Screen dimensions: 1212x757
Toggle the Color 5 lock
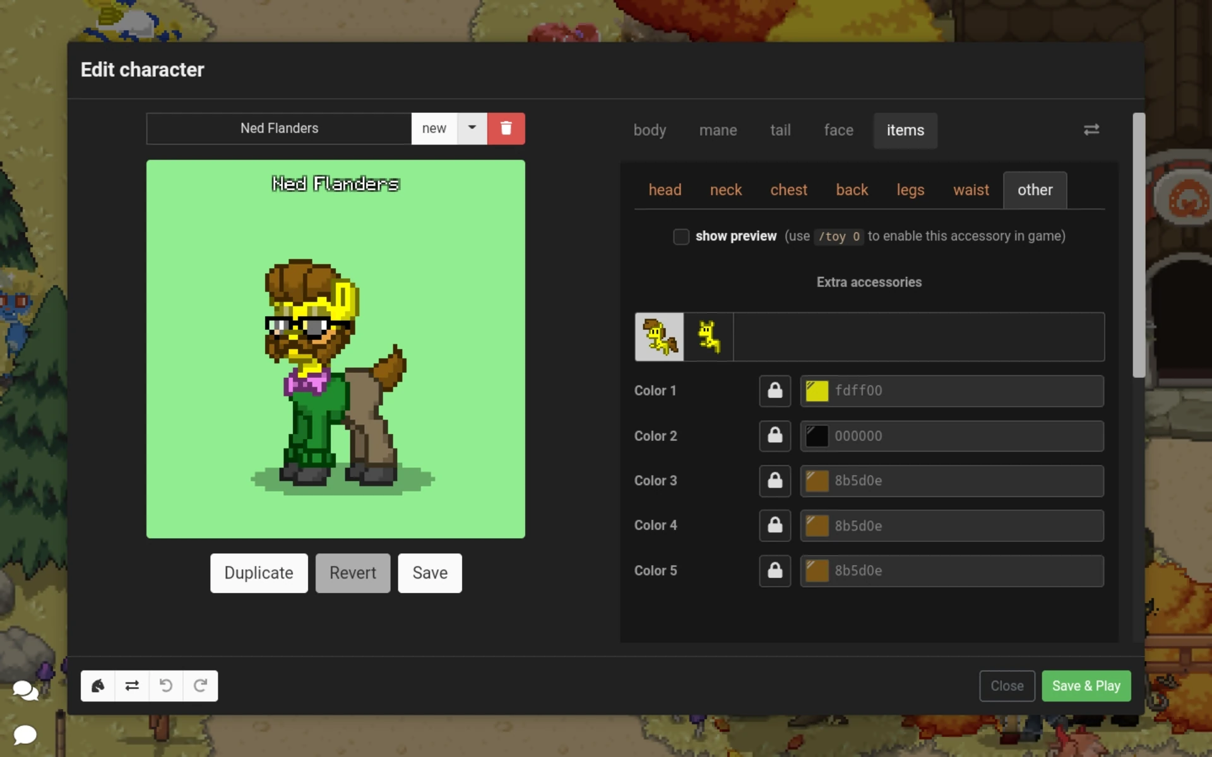tap(775, 571)
